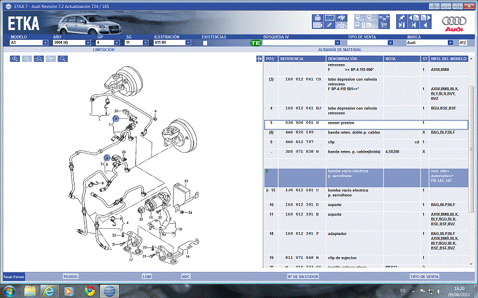Open Chrome from taskbar

click(x=89, y=291)
